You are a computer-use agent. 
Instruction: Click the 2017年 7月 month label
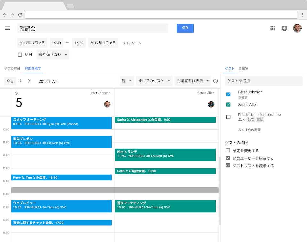coord(48,81)
